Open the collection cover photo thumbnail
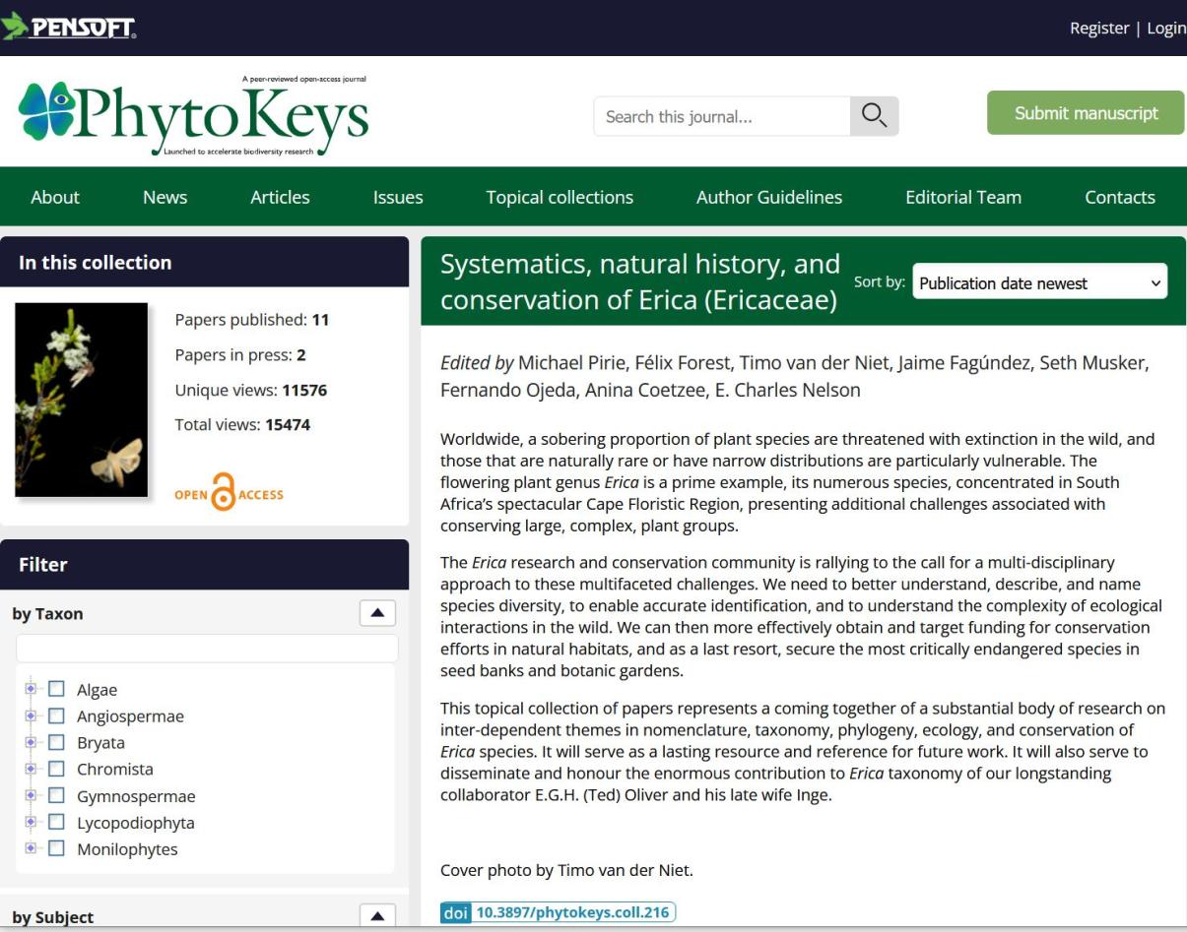1187x932 pixels. 81,400
